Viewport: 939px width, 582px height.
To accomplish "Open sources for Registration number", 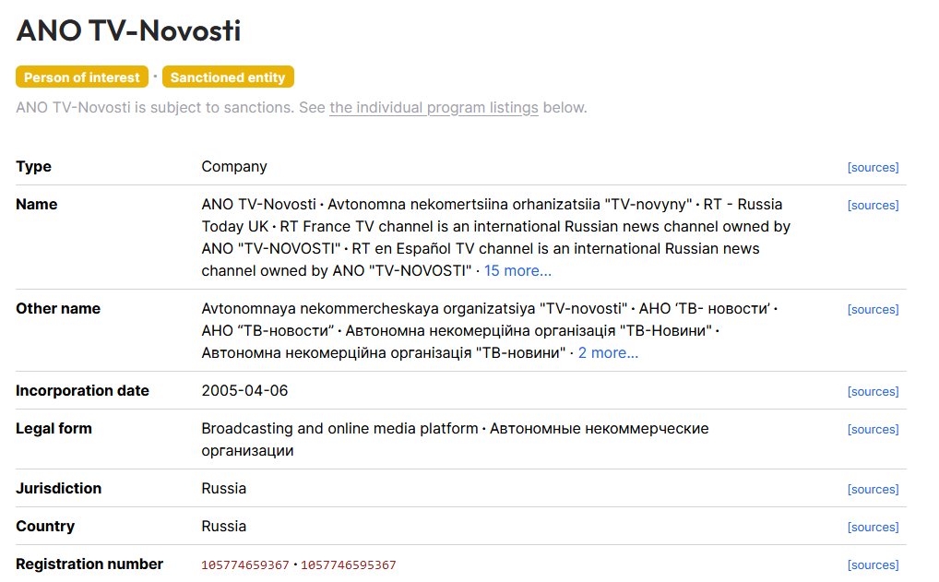I will pos(873,564).
